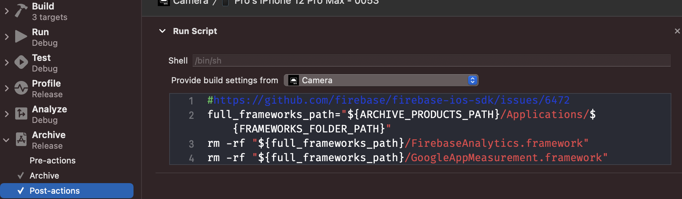The image size is (682, 199).
Task: Select the Profile Release row
Action: [x=47, y=89]
